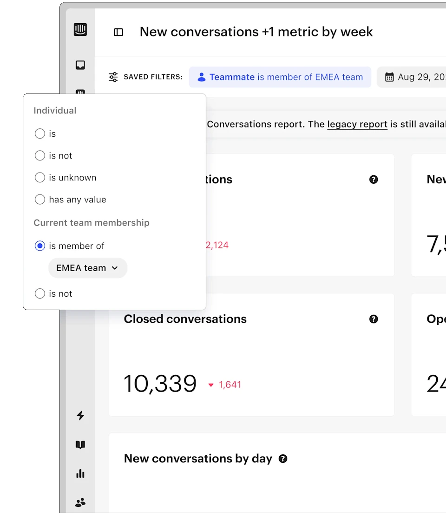Open the people contacts icon
The width and height of the screenshot is (446, 513).
(x=80, y=502)
